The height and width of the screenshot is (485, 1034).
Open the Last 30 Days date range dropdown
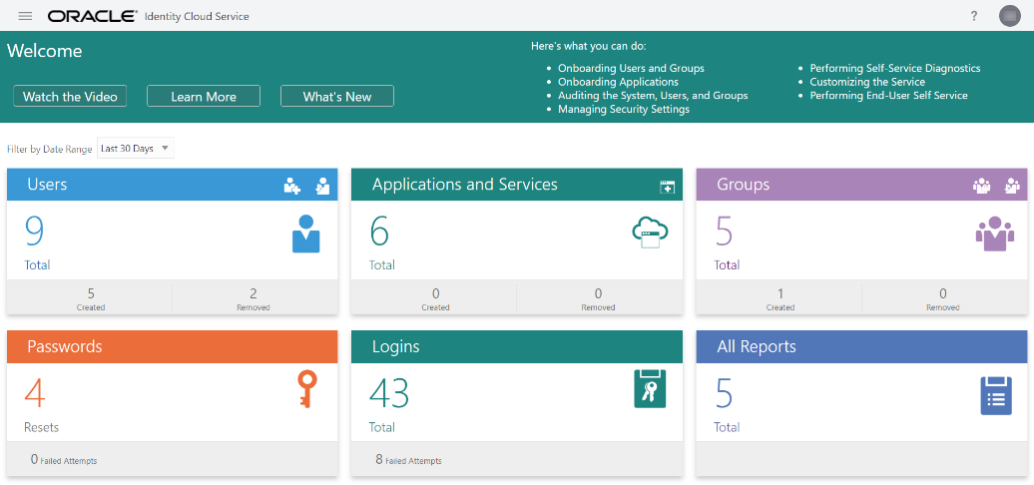pyautogui.click(x=136, y=149)
